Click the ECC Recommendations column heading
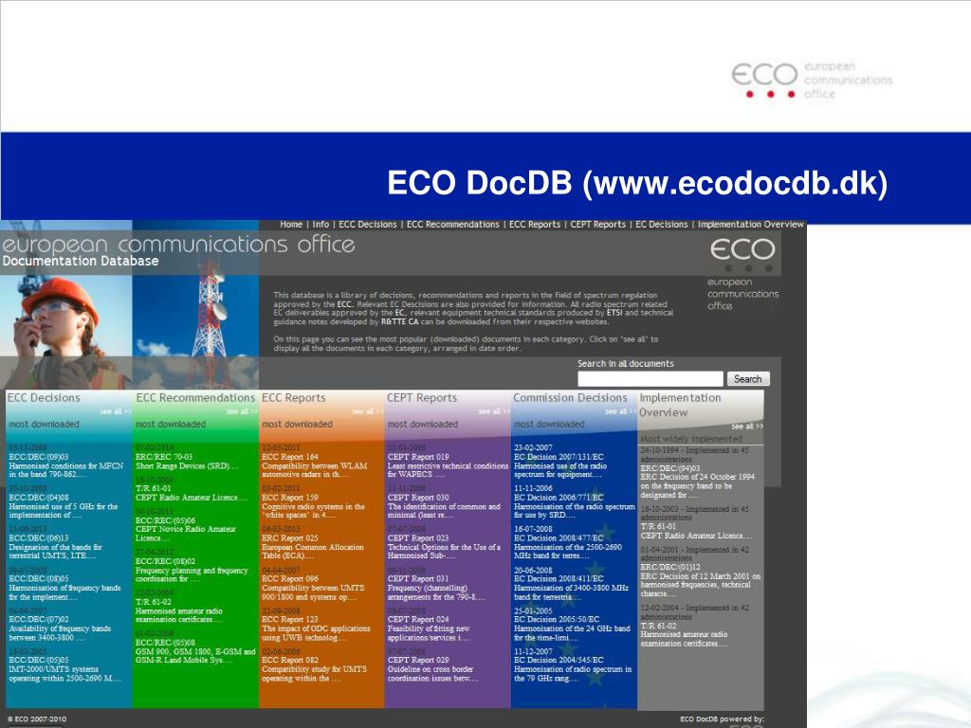This screenshot has width=971, height=728. point(195,398)
